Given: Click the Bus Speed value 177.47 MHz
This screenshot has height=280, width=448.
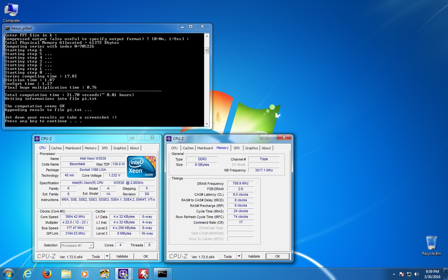Looking at the screenshot, I should (75, 228).
